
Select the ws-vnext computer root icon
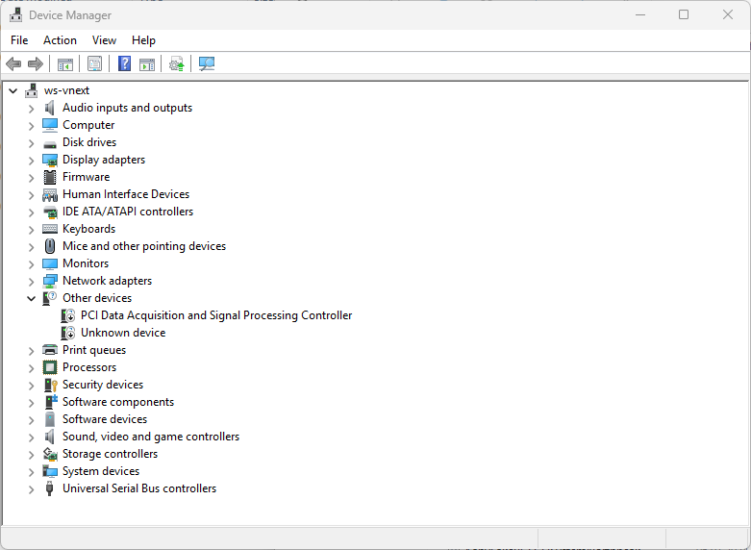click(x=32, y=90)
